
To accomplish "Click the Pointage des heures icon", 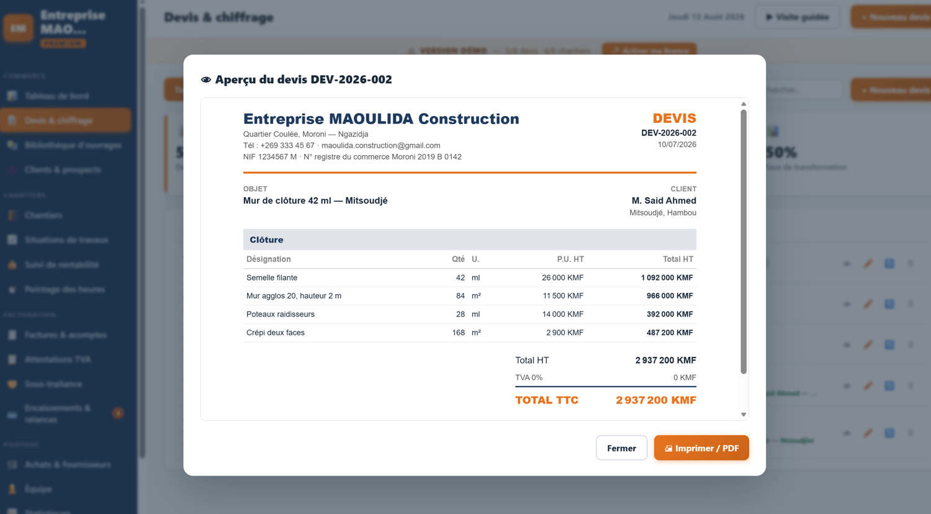I will pos(12,289).
